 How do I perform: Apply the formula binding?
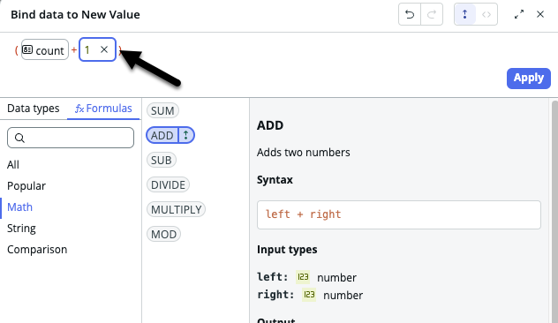pyautogui.click(x=529, y=79)
